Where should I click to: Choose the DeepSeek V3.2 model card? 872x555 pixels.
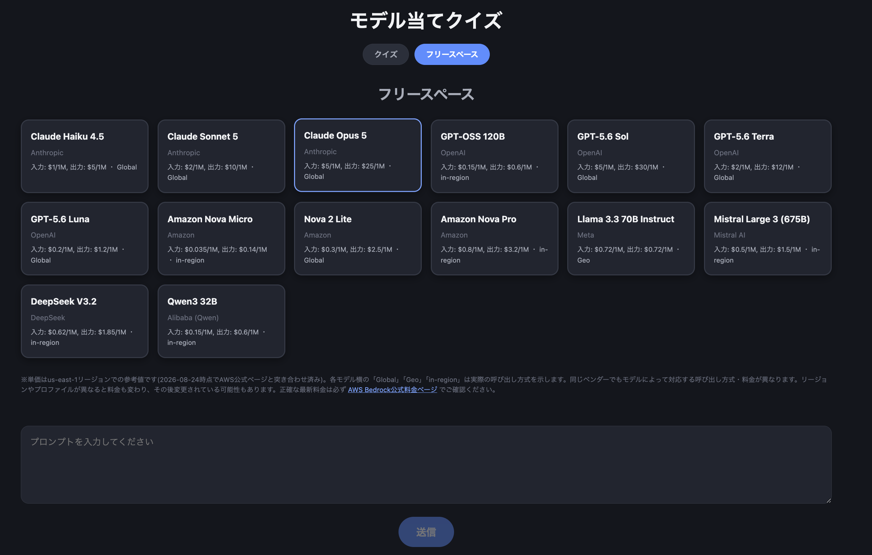click(x=85, y=321)
